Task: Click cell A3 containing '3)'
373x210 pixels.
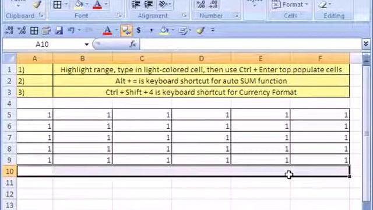Action: click(35, 92)
